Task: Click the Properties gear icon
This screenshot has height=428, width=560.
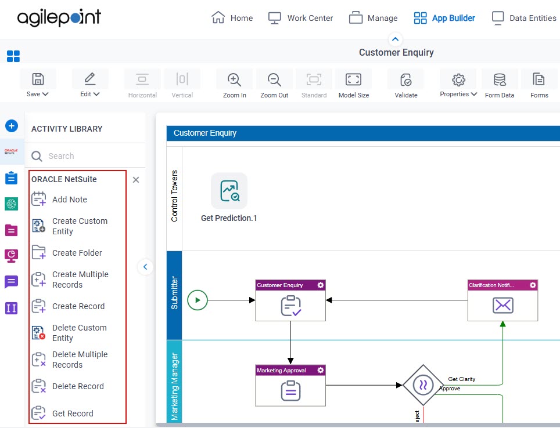Action: point(458,79)
